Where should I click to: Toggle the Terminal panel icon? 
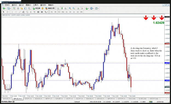click(25, 8)
